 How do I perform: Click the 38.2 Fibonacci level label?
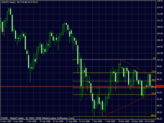click(154, 80)
